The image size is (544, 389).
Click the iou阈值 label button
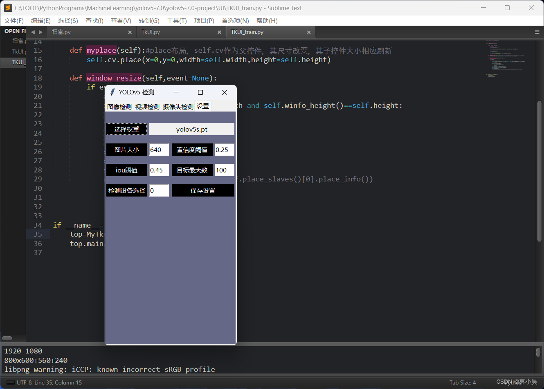[x=127, y=170]
